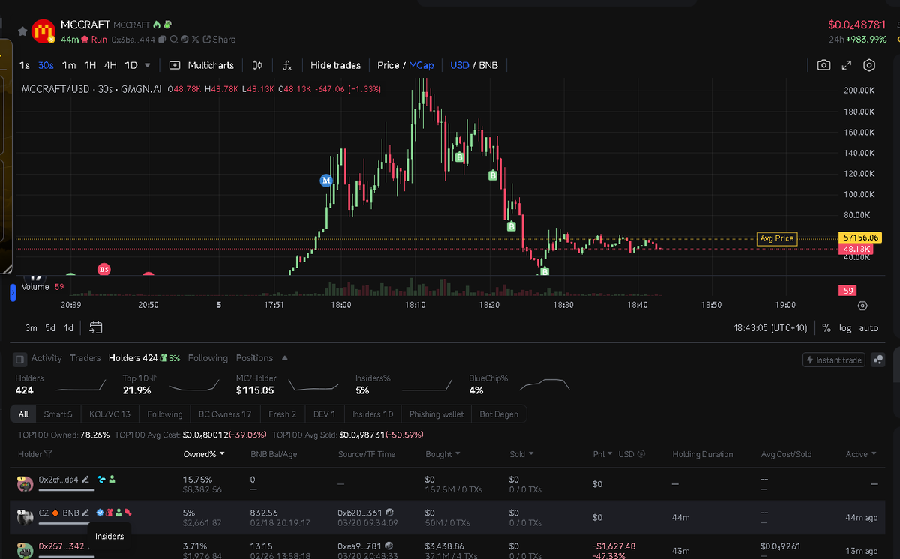Screen dimensions: 900x559
Task: Filter holders by Phishing wallet
Action: tap(436, 414)
